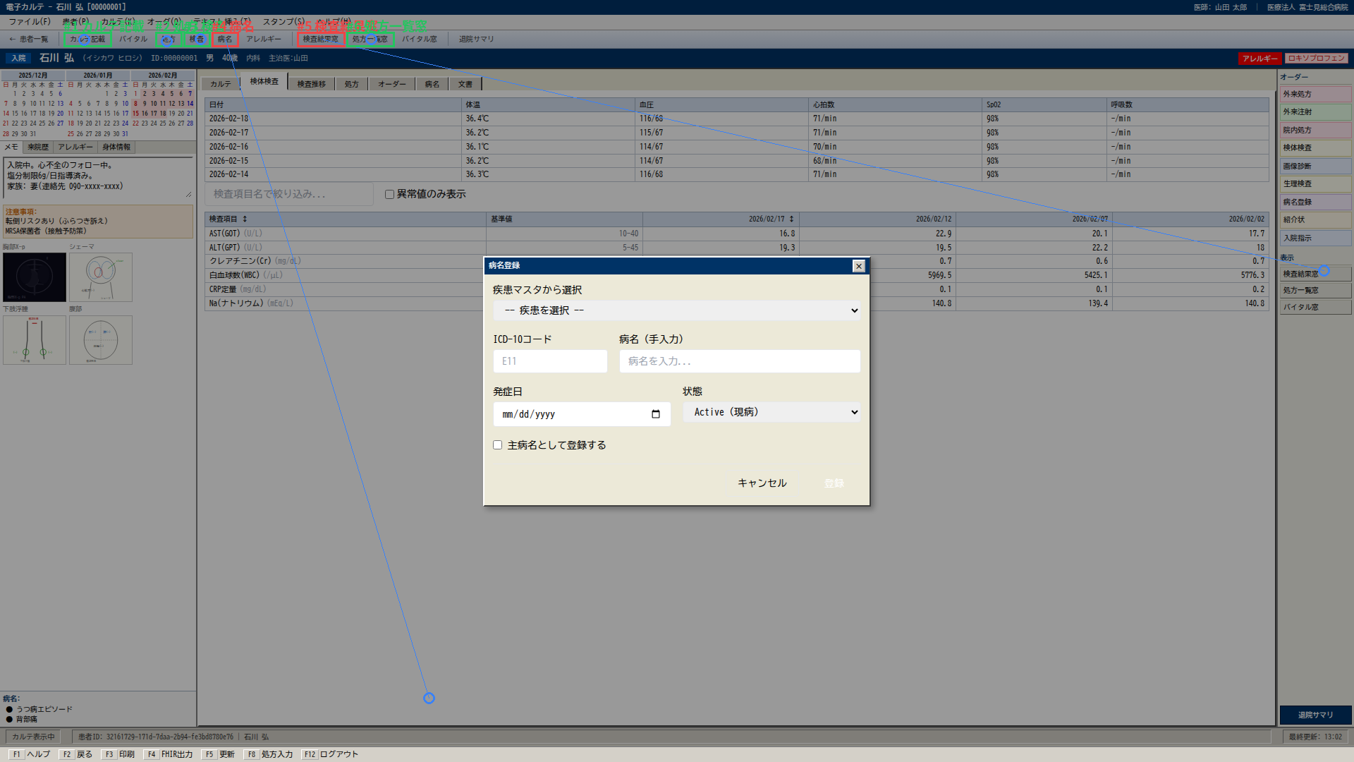Image resolution: width=1354 pixels, height=762 pixels.
Task: Open the 下肢浮腫 leg diagram thumbnail
Action: [x=35, y=340]
